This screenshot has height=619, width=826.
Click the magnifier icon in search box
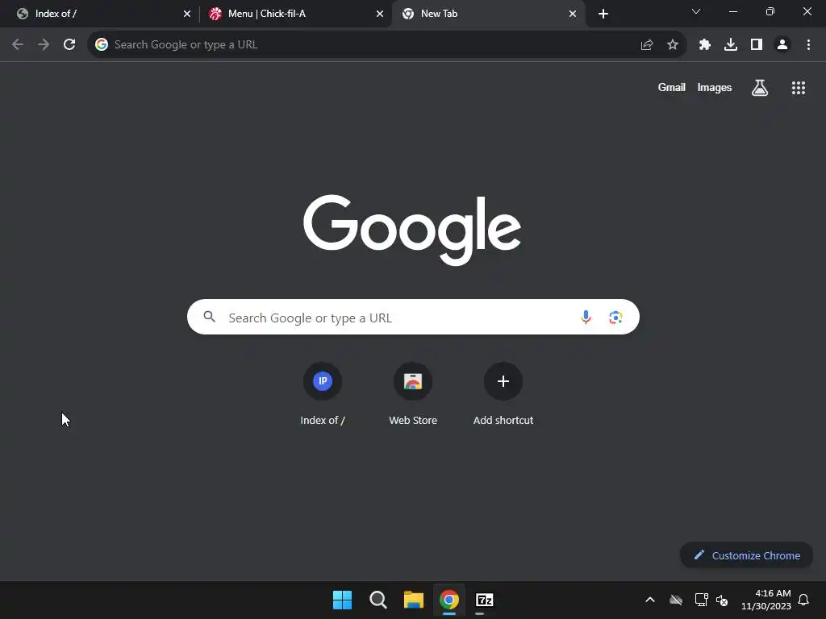tap(210, 316)
